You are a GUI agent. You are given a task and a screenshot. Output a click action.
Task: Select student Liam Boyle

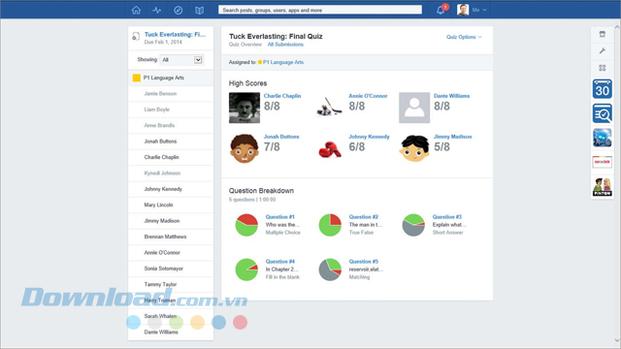pos(157,110)
